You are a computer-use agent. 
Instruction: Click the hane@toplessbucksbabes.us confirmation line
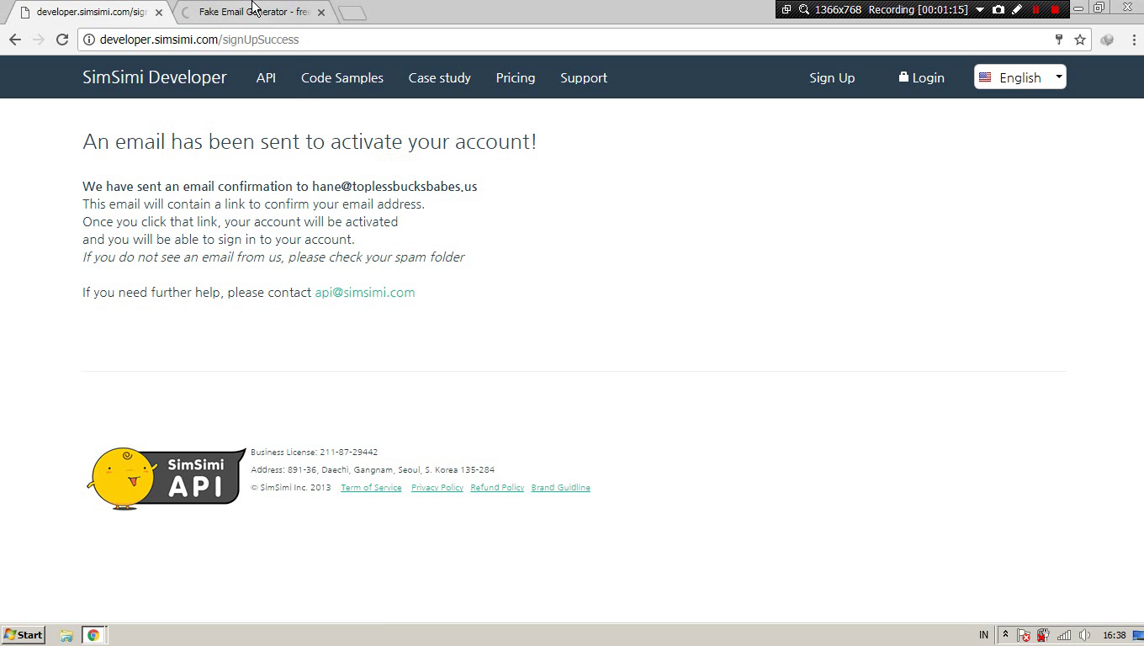pyautogui.click(x=280, y=187)
